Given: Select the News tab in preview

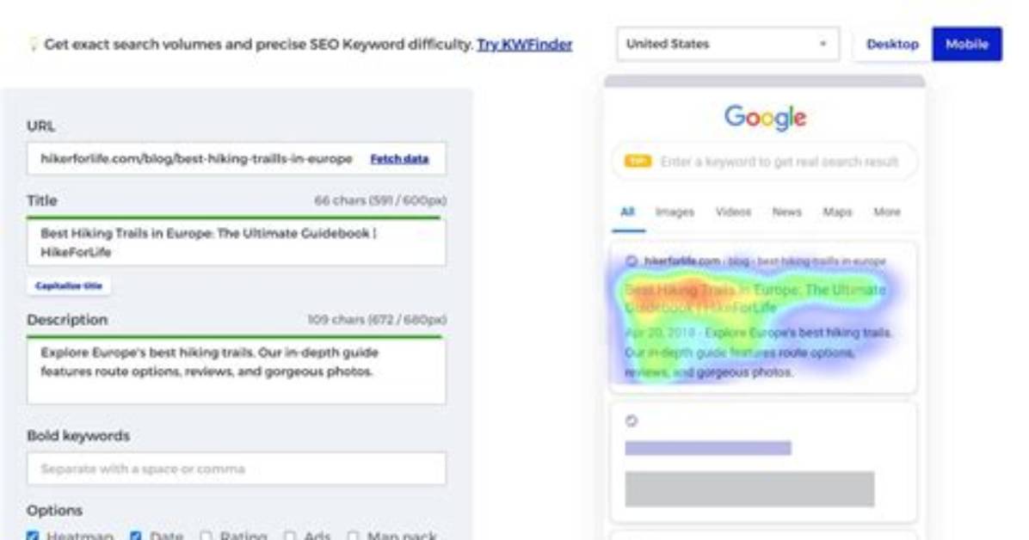Looking at the screenshot, I should 787,212.
